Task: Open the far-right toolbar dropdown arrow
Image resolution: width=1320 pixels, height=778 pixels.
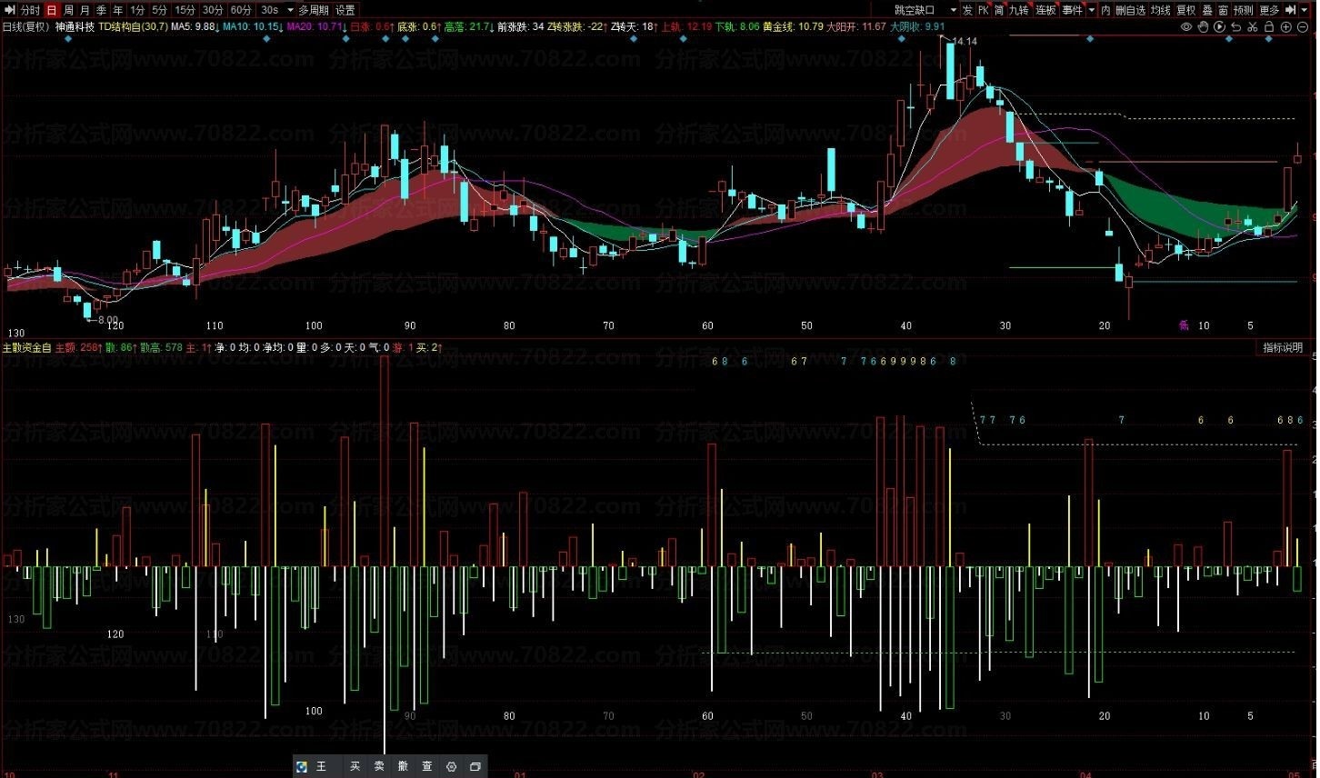Action: 1304,10
